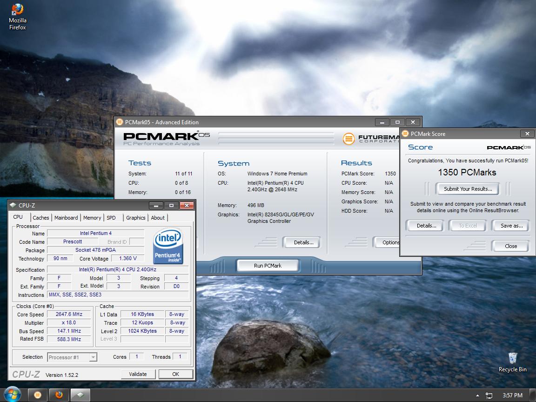Click the Cores count field
Image resolution: width=536 pixels, height=402 pixels.
tap(137, 356)
